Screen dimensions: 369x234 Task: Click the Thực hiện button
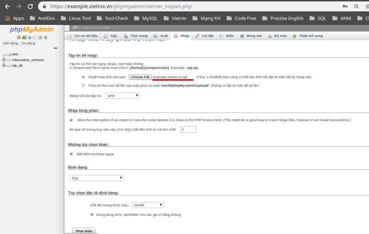84,231
